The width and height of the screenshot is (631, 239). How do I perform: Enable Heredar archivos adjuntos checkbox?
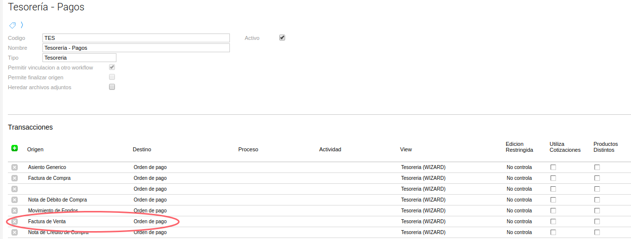tap(112, 87)
